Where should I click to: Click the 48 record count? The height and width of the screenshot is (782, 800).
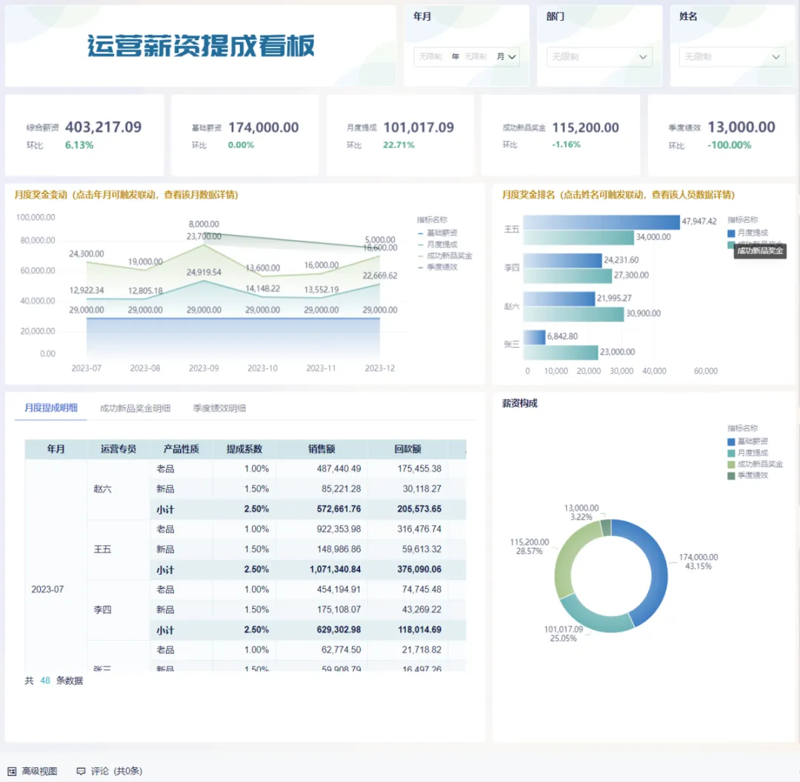45,681
